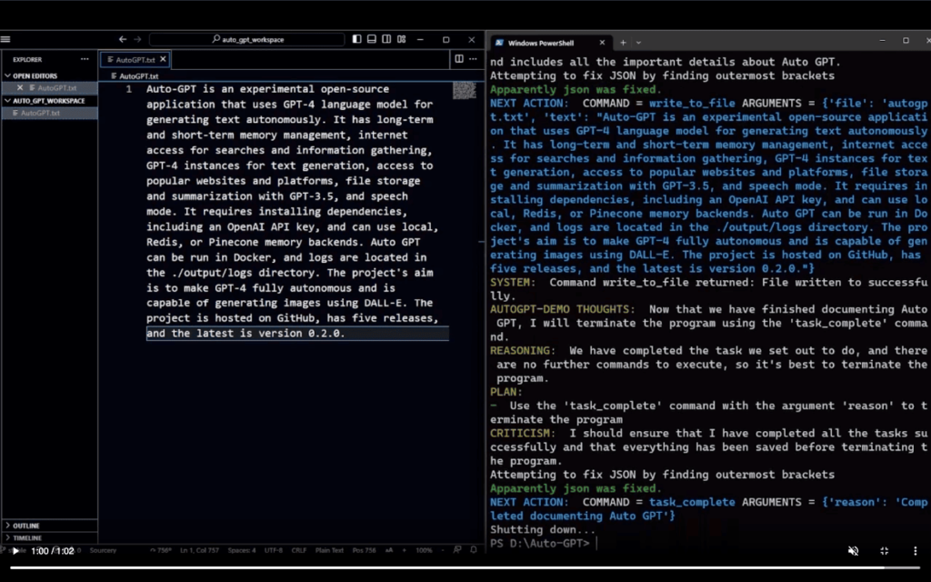Change indentation via Spaces: 4
This screenshot has width=931, height=582.
(x=242, y=550)
